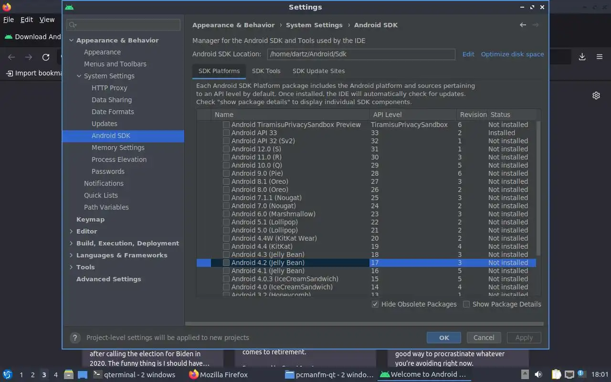Uncheck Hide Obsolete Packages
Image resolution: width=611 pixels, height=382 pixels.
tap(375, 304)
